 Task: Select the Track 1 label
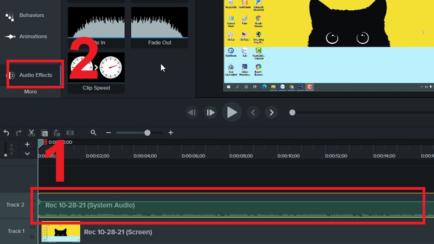point(16,231)
